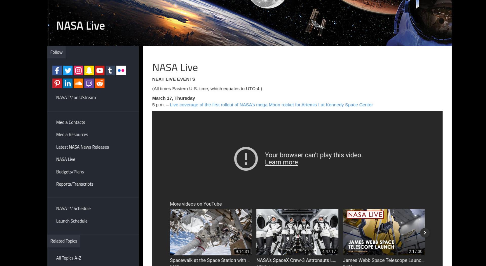Open Launch Schedule link
Image resolution: width=486 pixels, height=266 pixels.
72,221
